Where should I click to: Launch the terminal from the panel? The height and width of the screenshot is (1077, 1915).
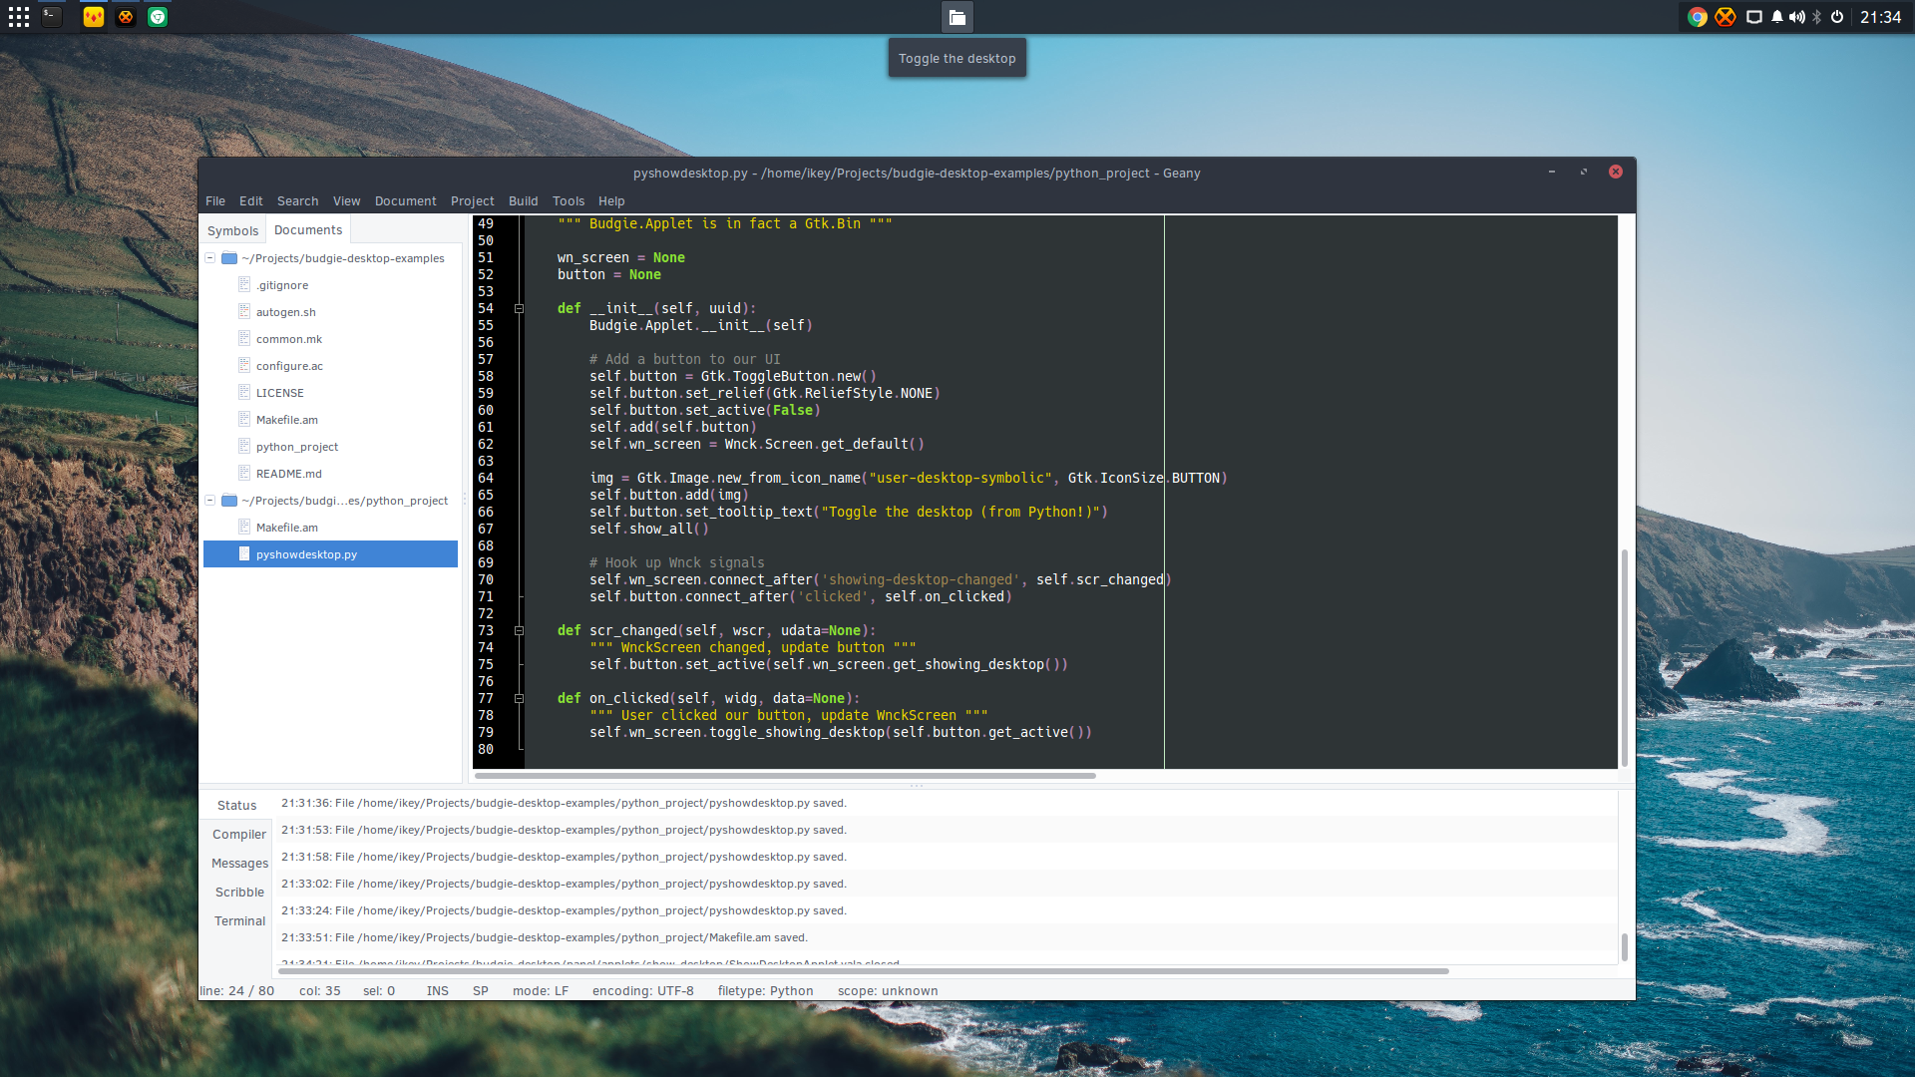click(52, 17)
